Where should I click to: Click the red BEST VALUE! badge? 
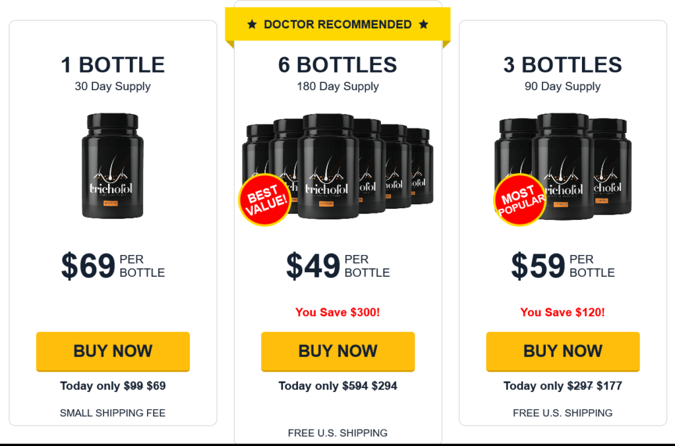point(265,200)
